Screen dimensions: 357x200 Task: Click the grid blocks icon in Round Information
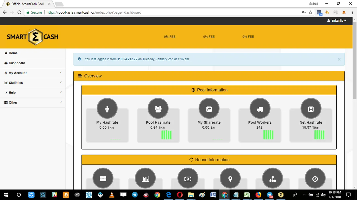point(103,178)
